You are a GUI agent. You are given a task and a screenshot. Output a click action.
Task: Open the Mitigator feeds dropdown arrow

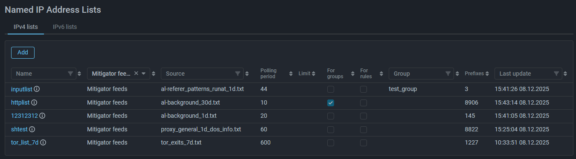(x=144, y=74)
